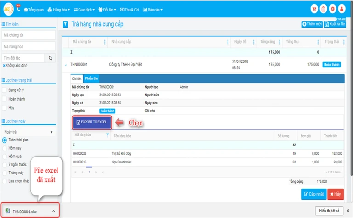Check the Hủy status filter
This screenshot has width=353, height=218.
(4, 108)
